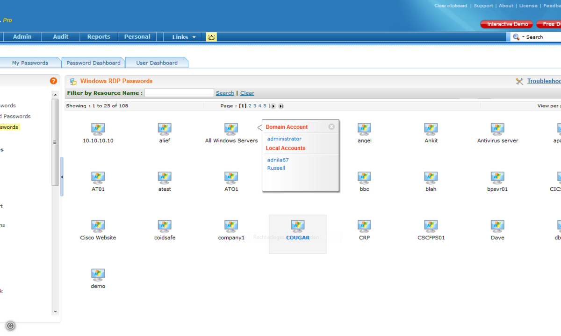
Task: Open the Cisco Website resource icon
Action: [x=98, y=226]
